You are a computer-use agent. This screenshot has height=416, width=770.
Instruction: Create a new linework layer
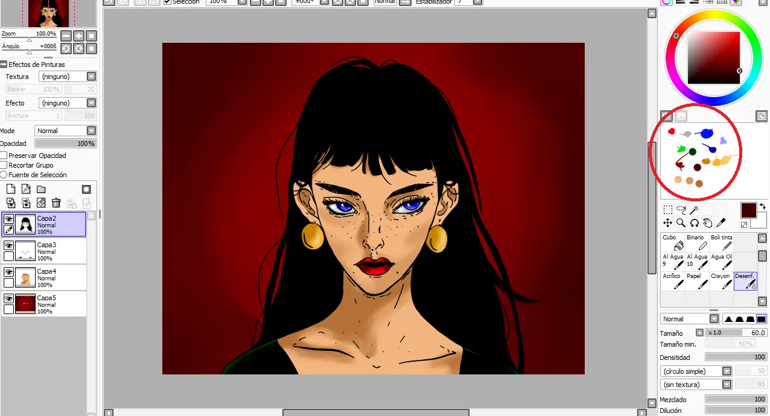pos(26,189)
